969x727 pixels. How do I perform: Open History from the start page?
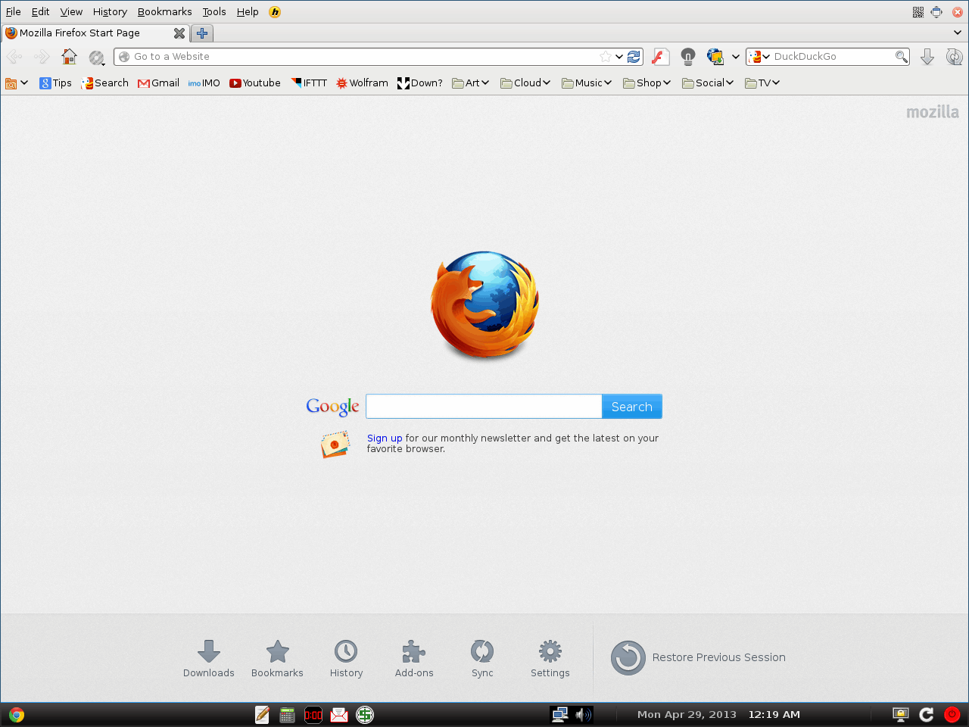pos(346,659)
